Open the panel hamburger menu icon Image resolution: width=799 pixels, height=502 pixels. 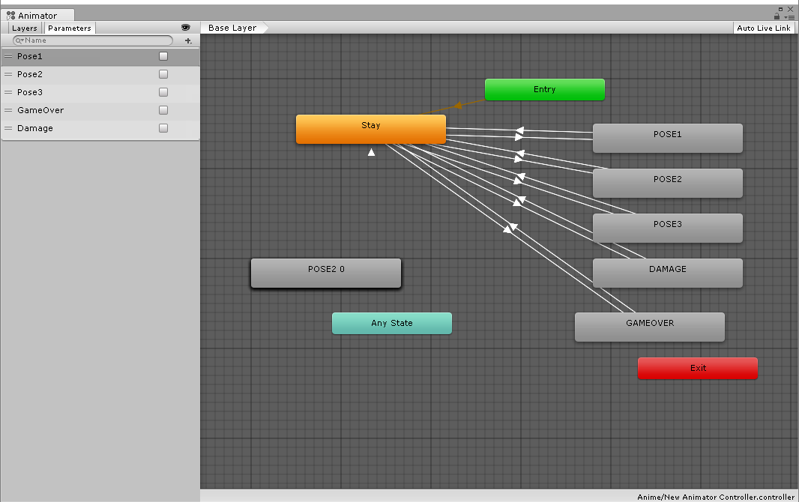pyautogui.click(x=792, y=17)
